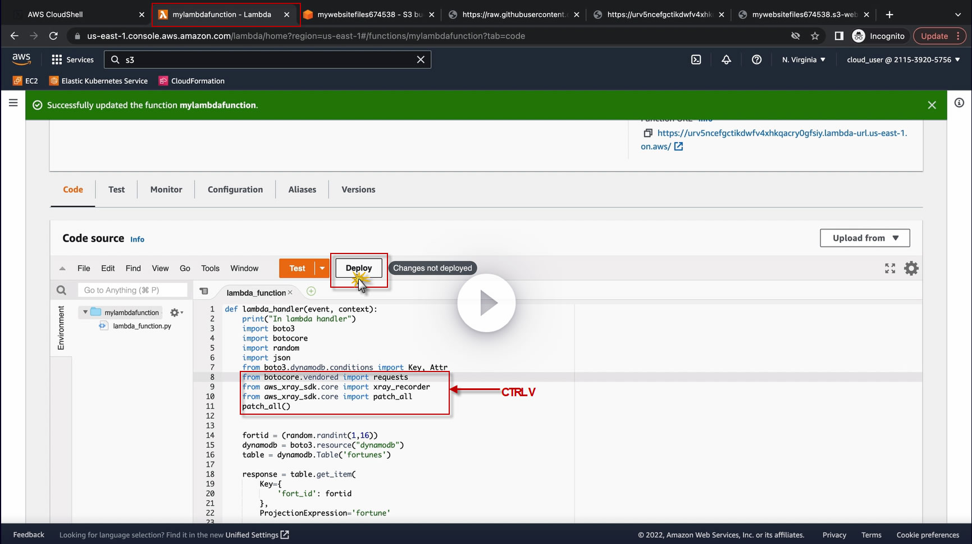This screenshot has width=972, height=544.
Task: Open the notifications bell
Action: (727, 60)
